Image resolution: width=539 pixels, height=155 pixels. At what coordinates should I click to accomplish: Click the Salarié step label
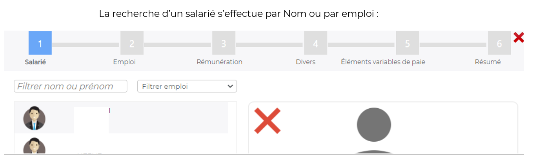pyautogui.click(x=35, y=62)
